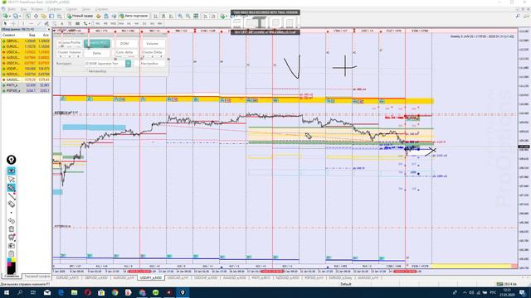Toggle Auto trading button
This screenshot has height=298, width=531.
134,16
